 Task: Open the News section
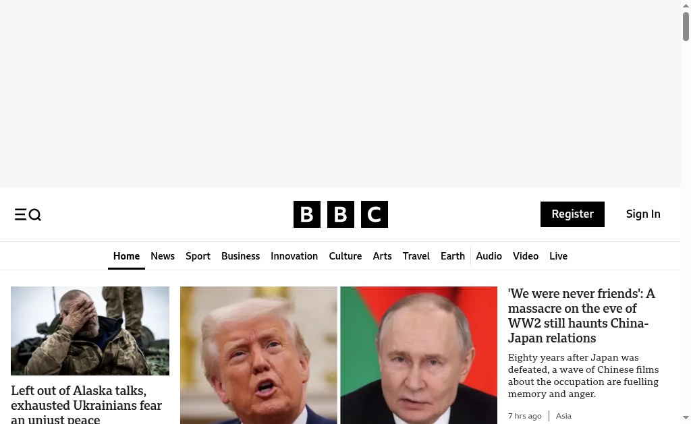pos(163,256)
